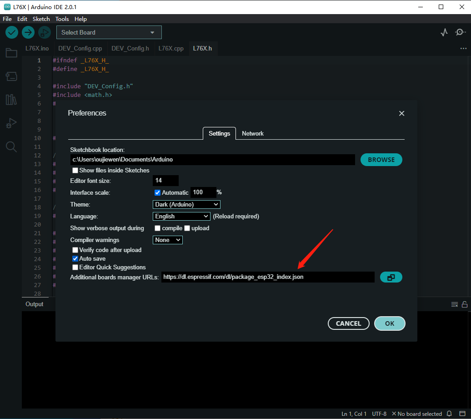
Task: Switch to the Network tab
Action: (x=253, y=133)
